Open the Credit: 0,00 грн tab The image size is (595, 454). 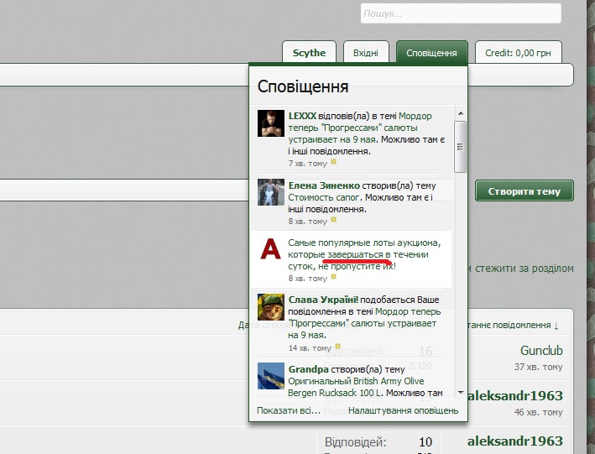(x=518, y=52)
